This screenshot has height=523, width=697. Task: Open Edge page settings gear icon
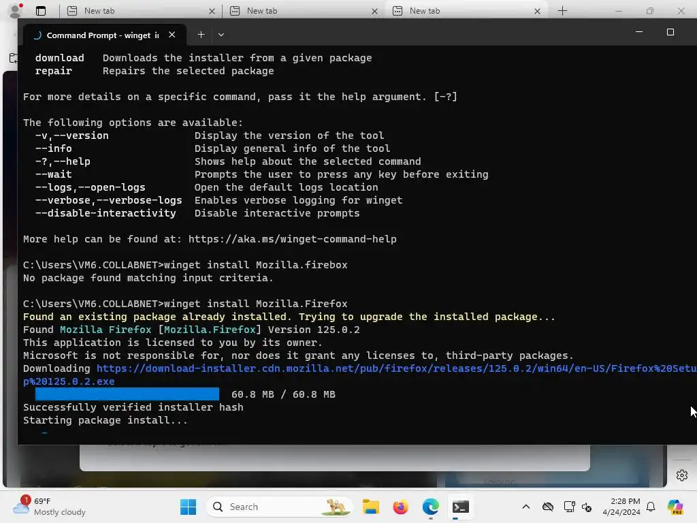point(682,475)
